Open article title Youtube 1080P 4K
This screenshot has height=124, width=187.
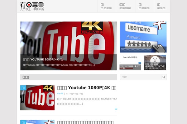(87, 88)
